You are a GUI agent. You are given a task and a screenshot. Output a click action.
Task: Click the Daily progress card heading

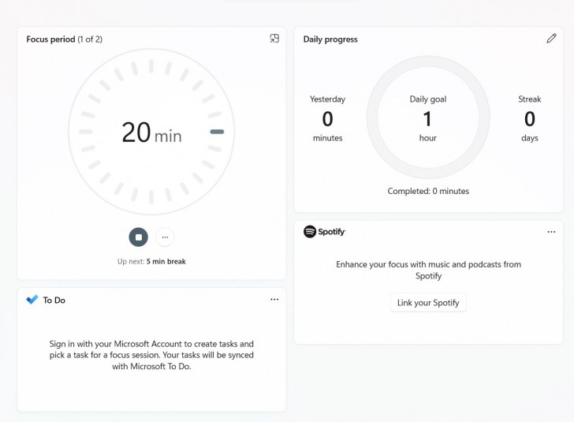[330, 39]
